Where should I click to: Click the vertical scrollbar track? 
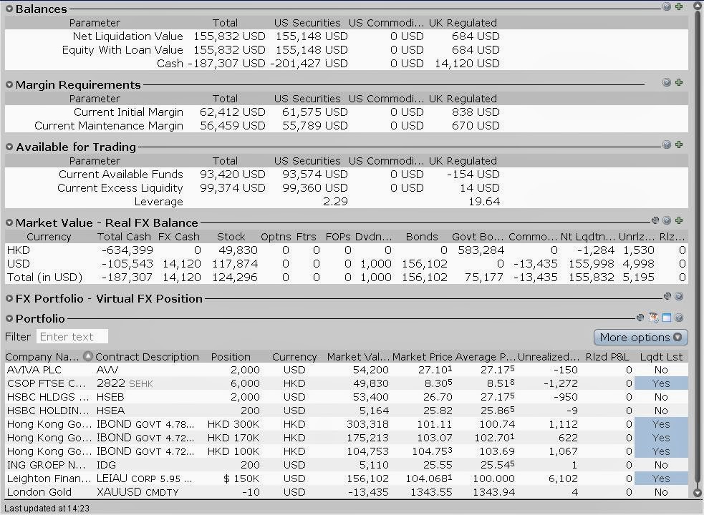point(698,249)
